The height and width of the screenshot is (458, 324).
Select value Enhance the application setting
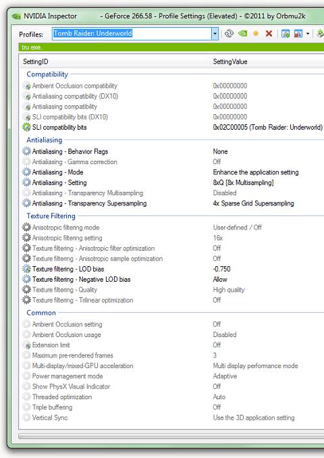tap(256, 172)
